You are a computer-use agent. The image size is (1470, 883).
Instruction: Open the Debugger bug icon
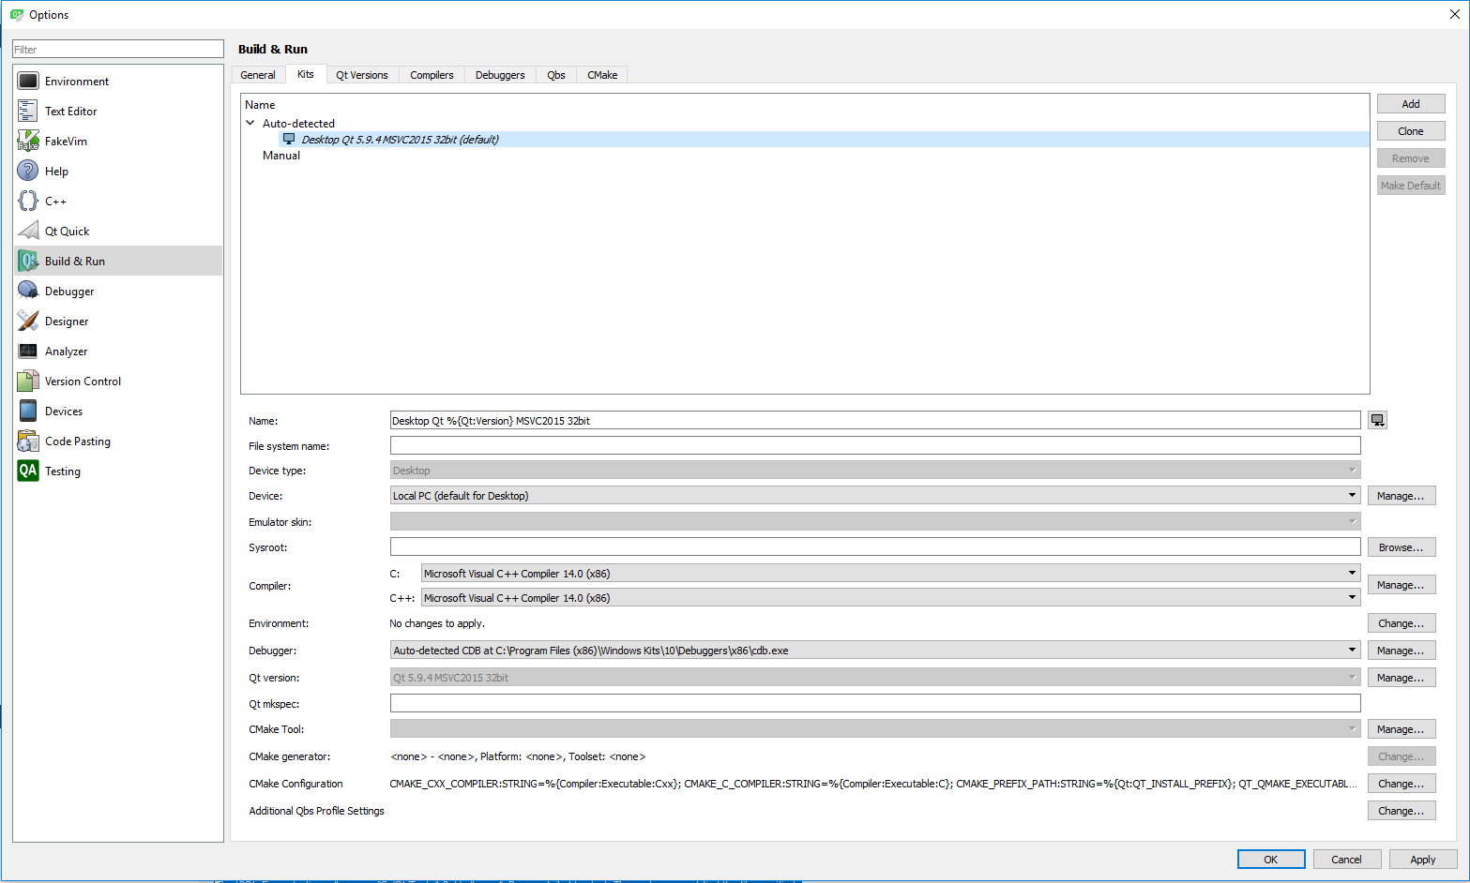[x=28, y=292]
